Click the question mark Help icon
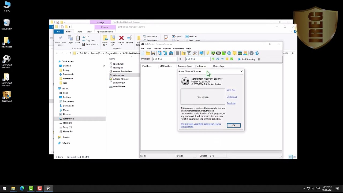The image size is (343, 193). click(x=251, y=53)
